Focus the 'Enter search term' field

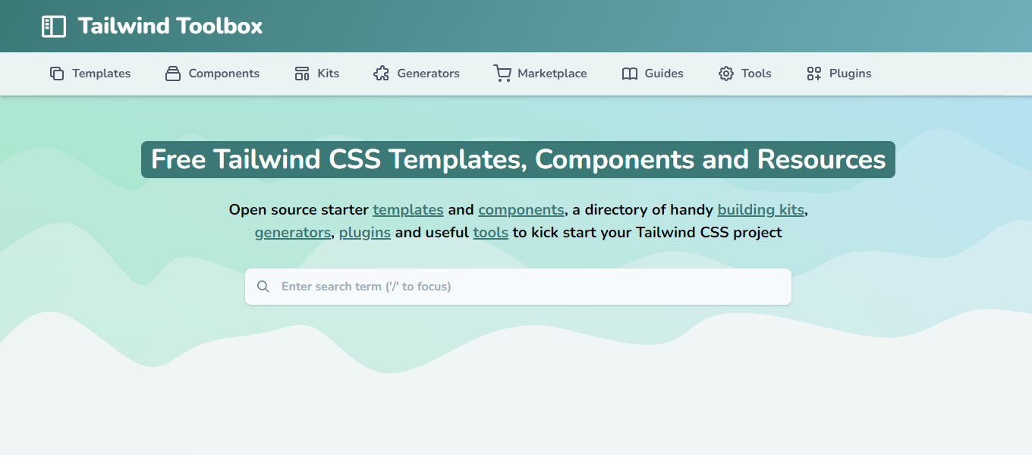tap(518, 287)
